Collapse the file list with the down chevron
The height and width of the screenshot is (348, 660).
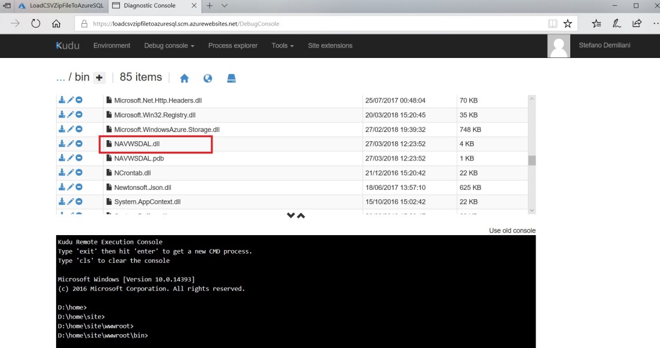click(x=291, y=215)
